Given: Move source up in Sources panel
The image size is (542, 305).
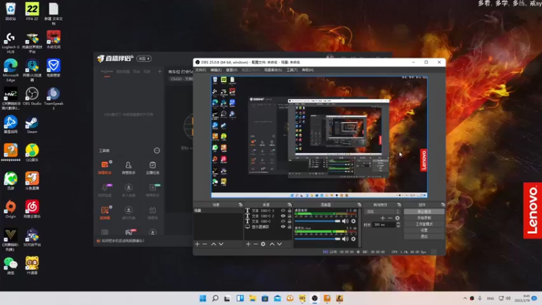Looking at the screenshot, I should pos(272,244).
